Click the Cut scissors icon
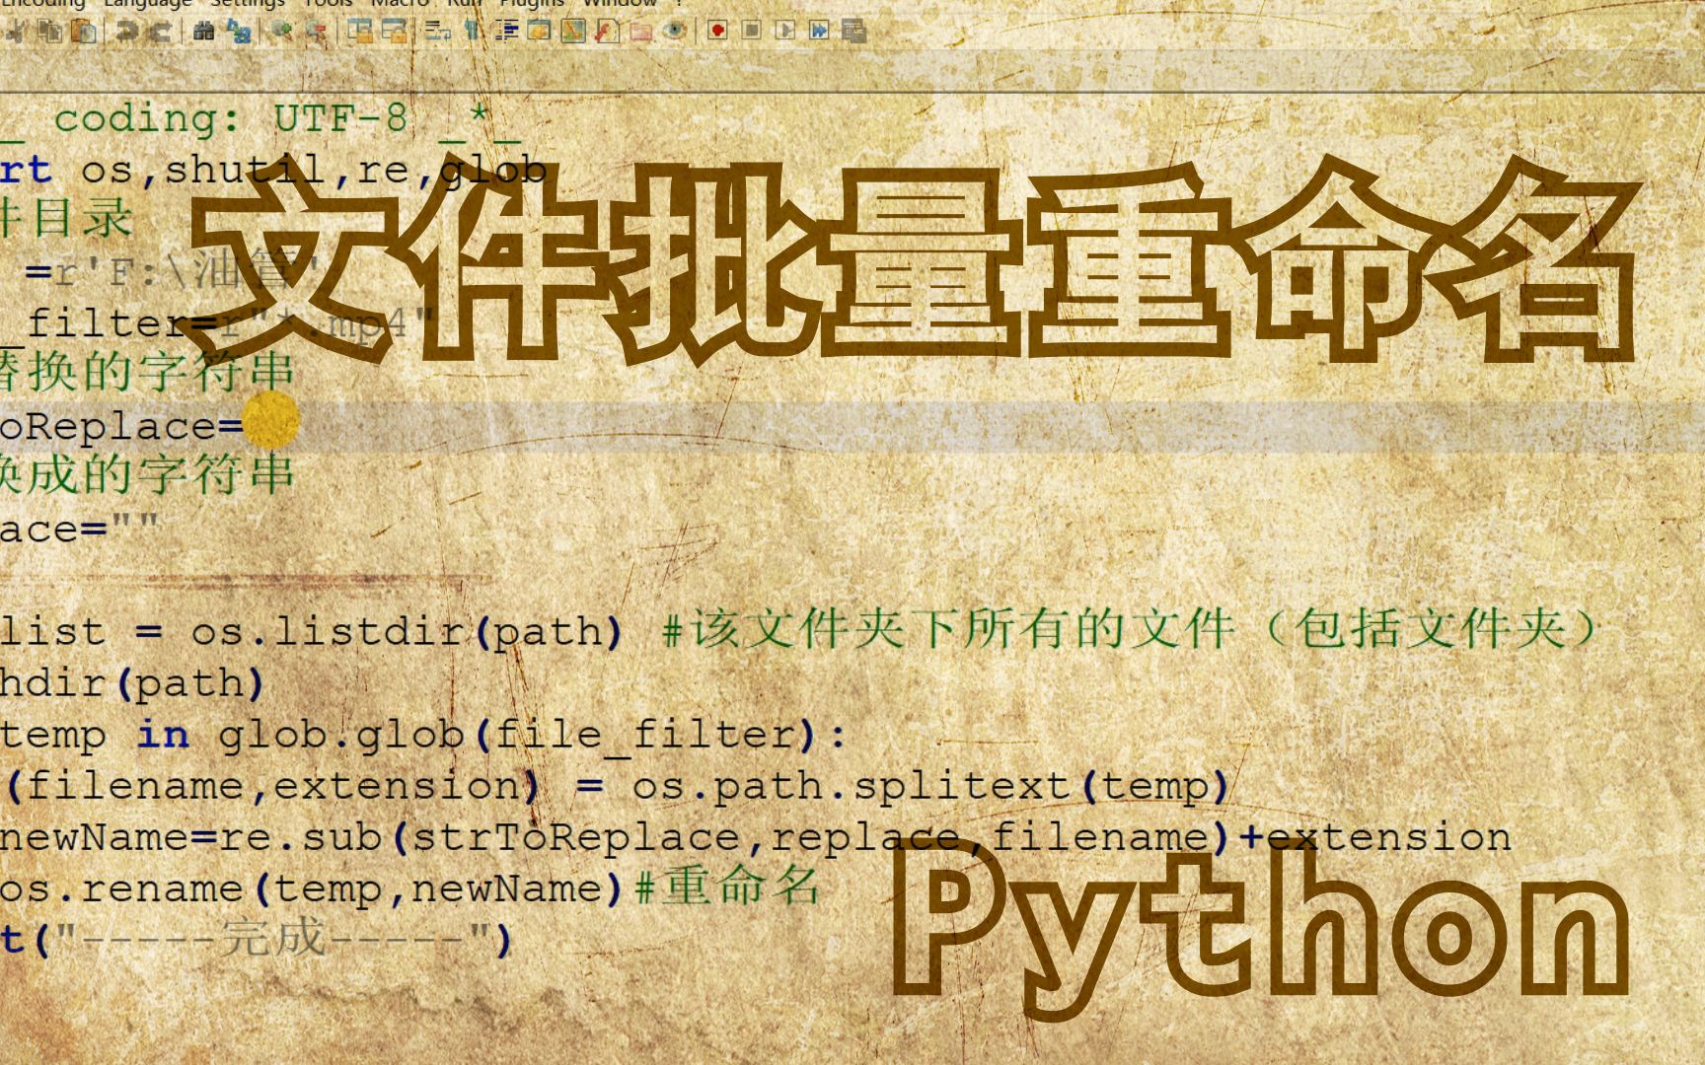This screenshot has width=1705, height=1065. click(14, 32)
